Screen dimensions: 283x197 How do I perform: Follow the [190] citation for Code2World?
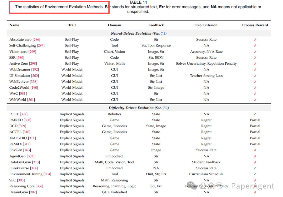coord(34,87)
